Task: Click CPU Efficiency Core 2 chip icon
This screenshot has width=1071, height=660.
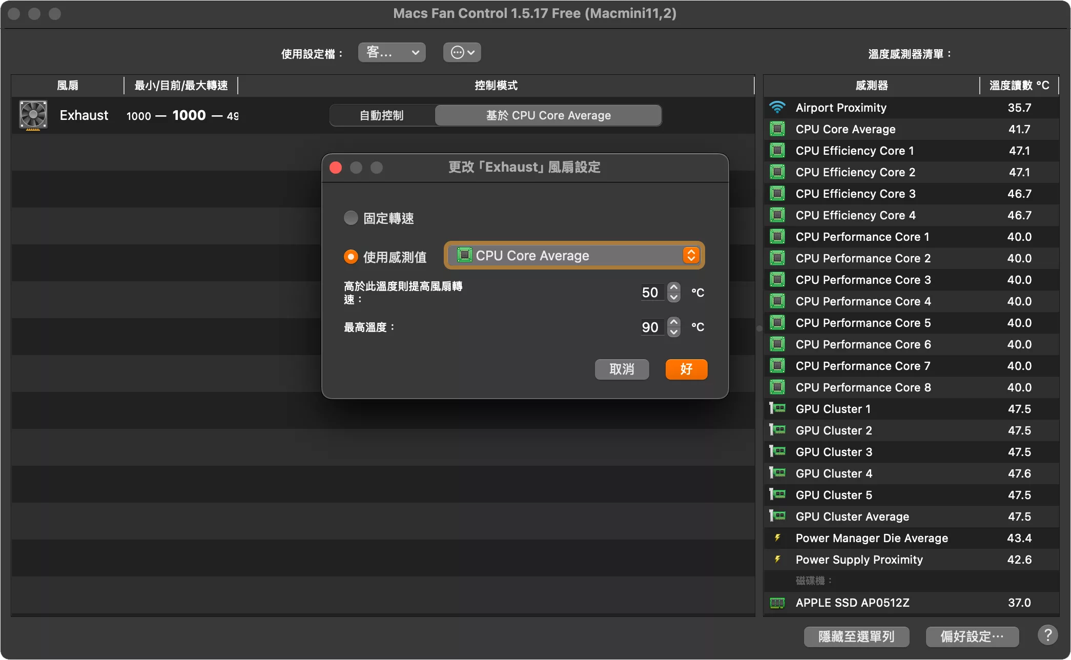Action: [777, 172]
